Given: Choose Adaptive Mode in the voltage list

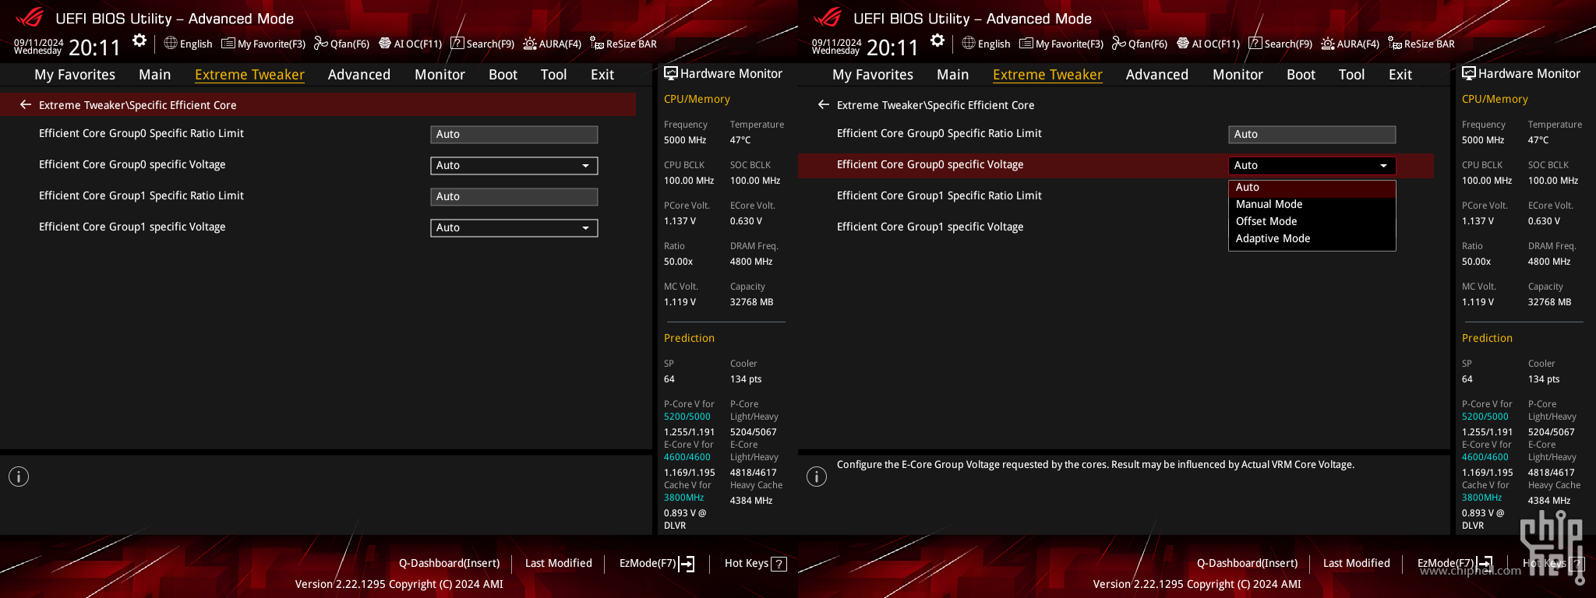Looking at the screenshot, I should [1312, 239].
